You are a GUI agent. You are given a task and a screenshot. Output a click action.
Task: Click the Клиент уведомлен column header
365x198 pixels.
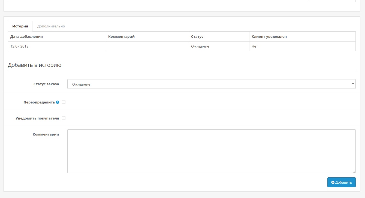pyautogui.click(x=269, y=37)
